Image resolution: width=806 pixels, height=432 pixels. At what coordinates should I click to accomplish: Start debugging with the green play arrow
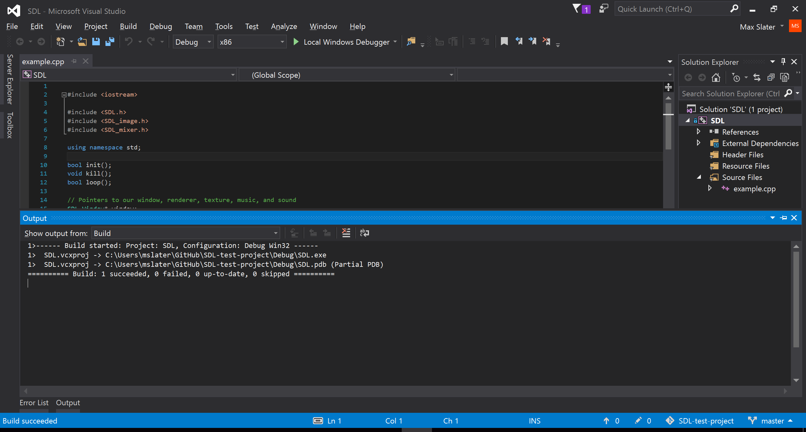(296, 42)
